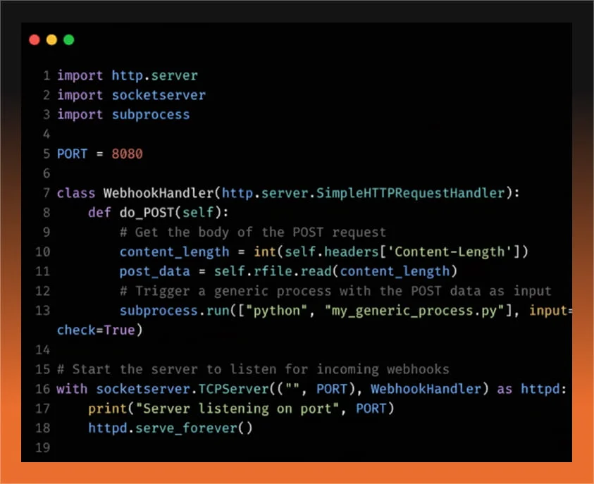Click the comment about getting POST body
594x484 pixels.
[x=252, y=232]
